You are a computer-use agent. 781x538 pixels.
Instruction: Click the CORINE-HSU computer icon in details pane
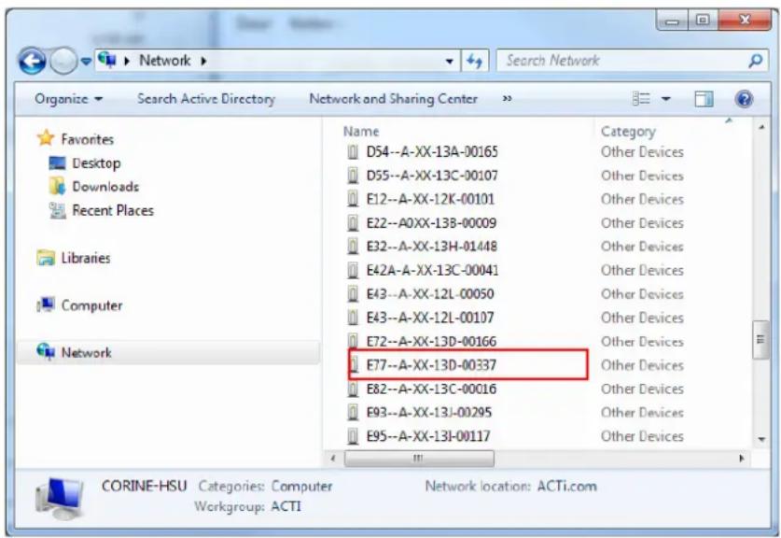pyautogui.click(x=59, y=497)
